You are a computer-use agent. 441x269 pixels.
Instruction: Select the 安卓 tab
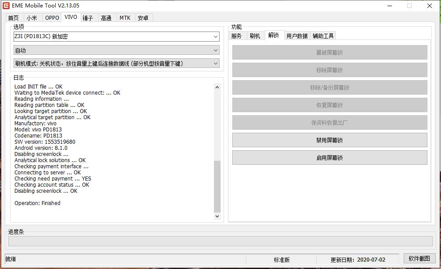pos(143,18)
